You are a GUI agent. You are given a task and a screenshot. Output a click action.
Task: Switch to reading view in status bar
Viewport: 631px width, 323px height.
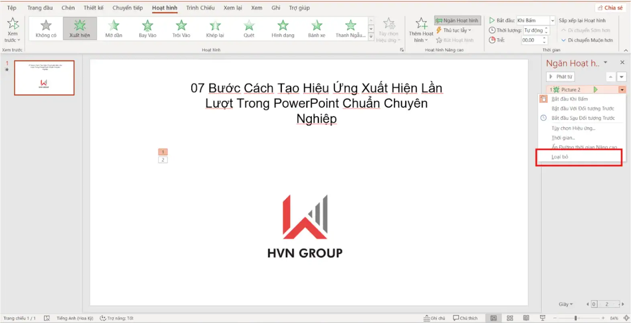coord(526,318)
